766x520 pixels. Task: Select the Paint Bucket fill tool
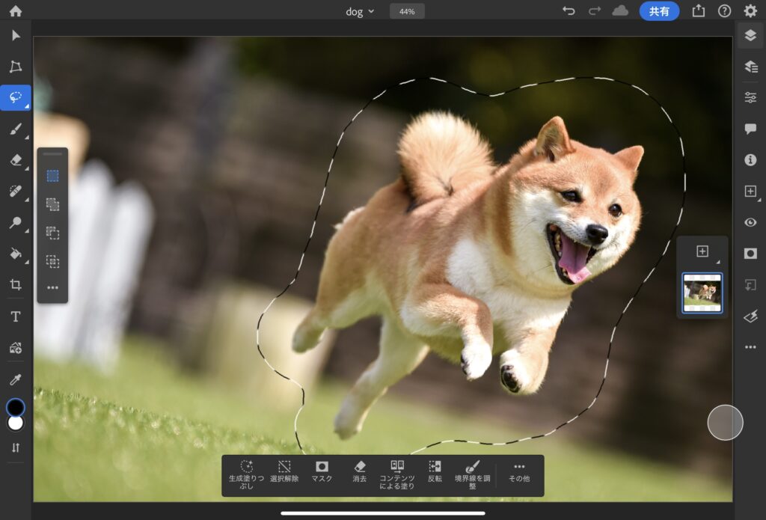pyautogui.click(x=15, y=254)
